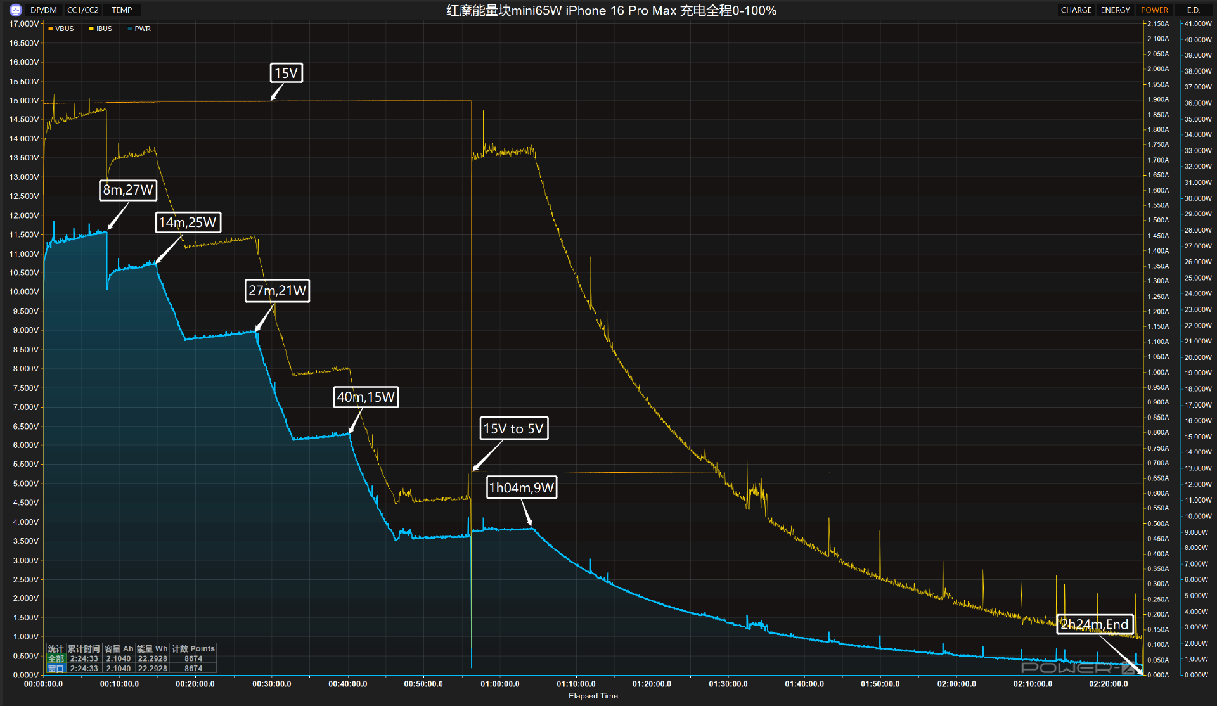Image resolution: width=1217 pixels, height=706 pixels.
Task: Click the chart title text
Action: (x=611, y=10)
